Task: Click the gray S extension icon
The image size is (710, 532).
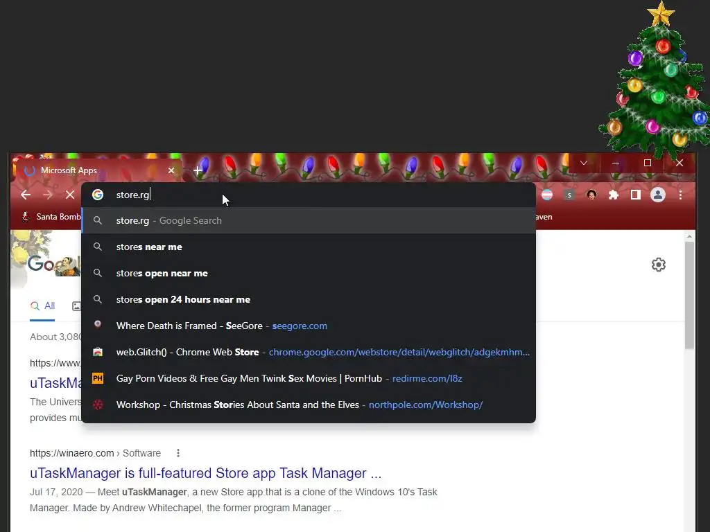Action: [x=569, y=195]
